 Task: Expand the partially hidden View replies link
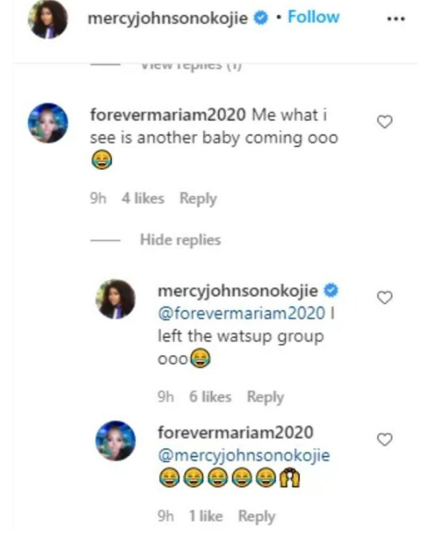191,66
